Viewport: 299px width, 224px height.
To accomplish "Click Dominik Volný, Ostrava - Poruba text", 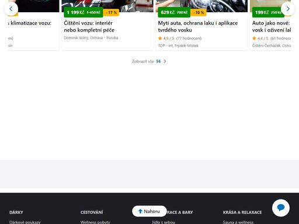I will [91, 38].
